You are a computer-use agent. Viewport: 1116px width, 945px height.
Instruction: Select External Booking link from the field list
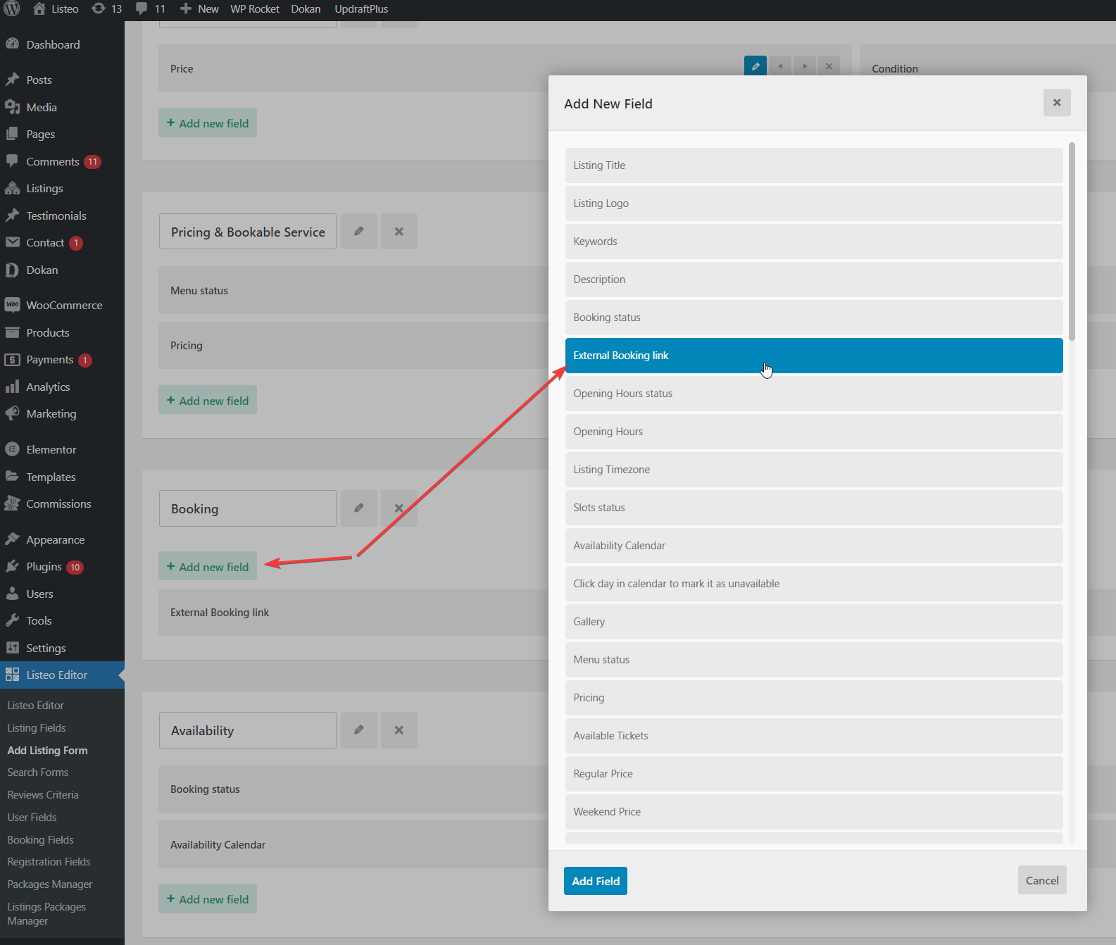coord(813,356)
